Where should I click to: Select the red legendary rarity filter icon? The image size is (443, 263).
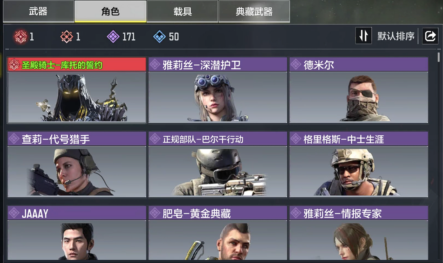(21, 37)
